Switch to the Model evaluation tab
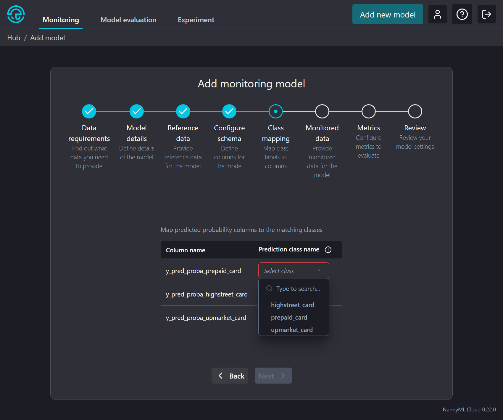Screen dimensions: 503x420 tap(128, 20)
